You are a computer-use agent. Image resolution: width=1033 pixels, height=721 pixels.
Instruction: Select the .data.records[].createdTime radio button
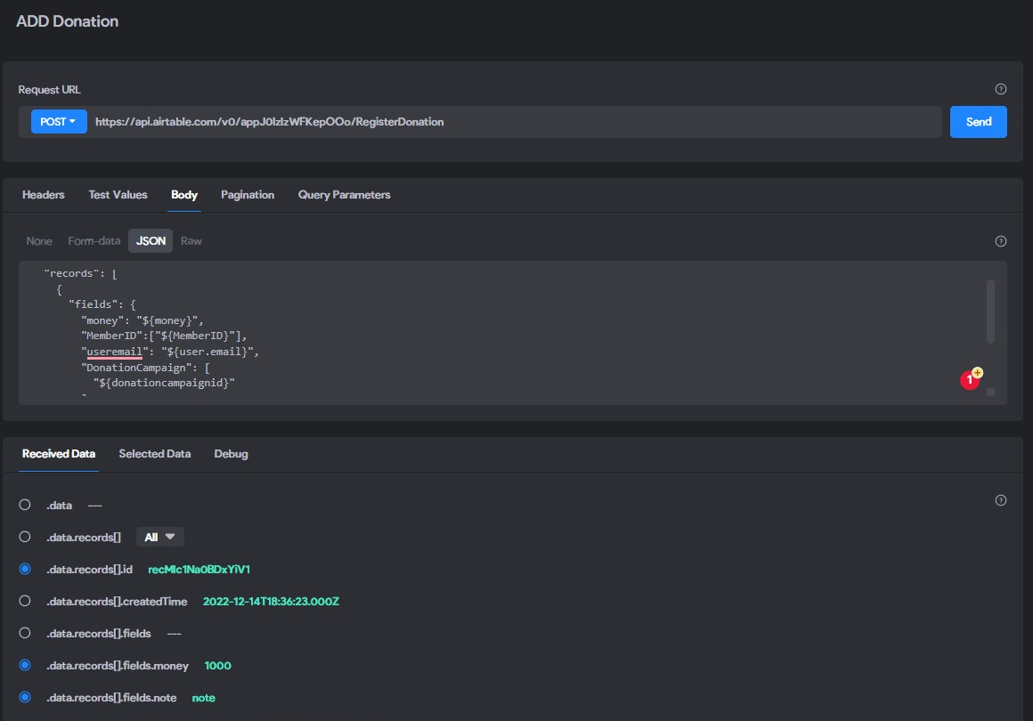point(25,601)
